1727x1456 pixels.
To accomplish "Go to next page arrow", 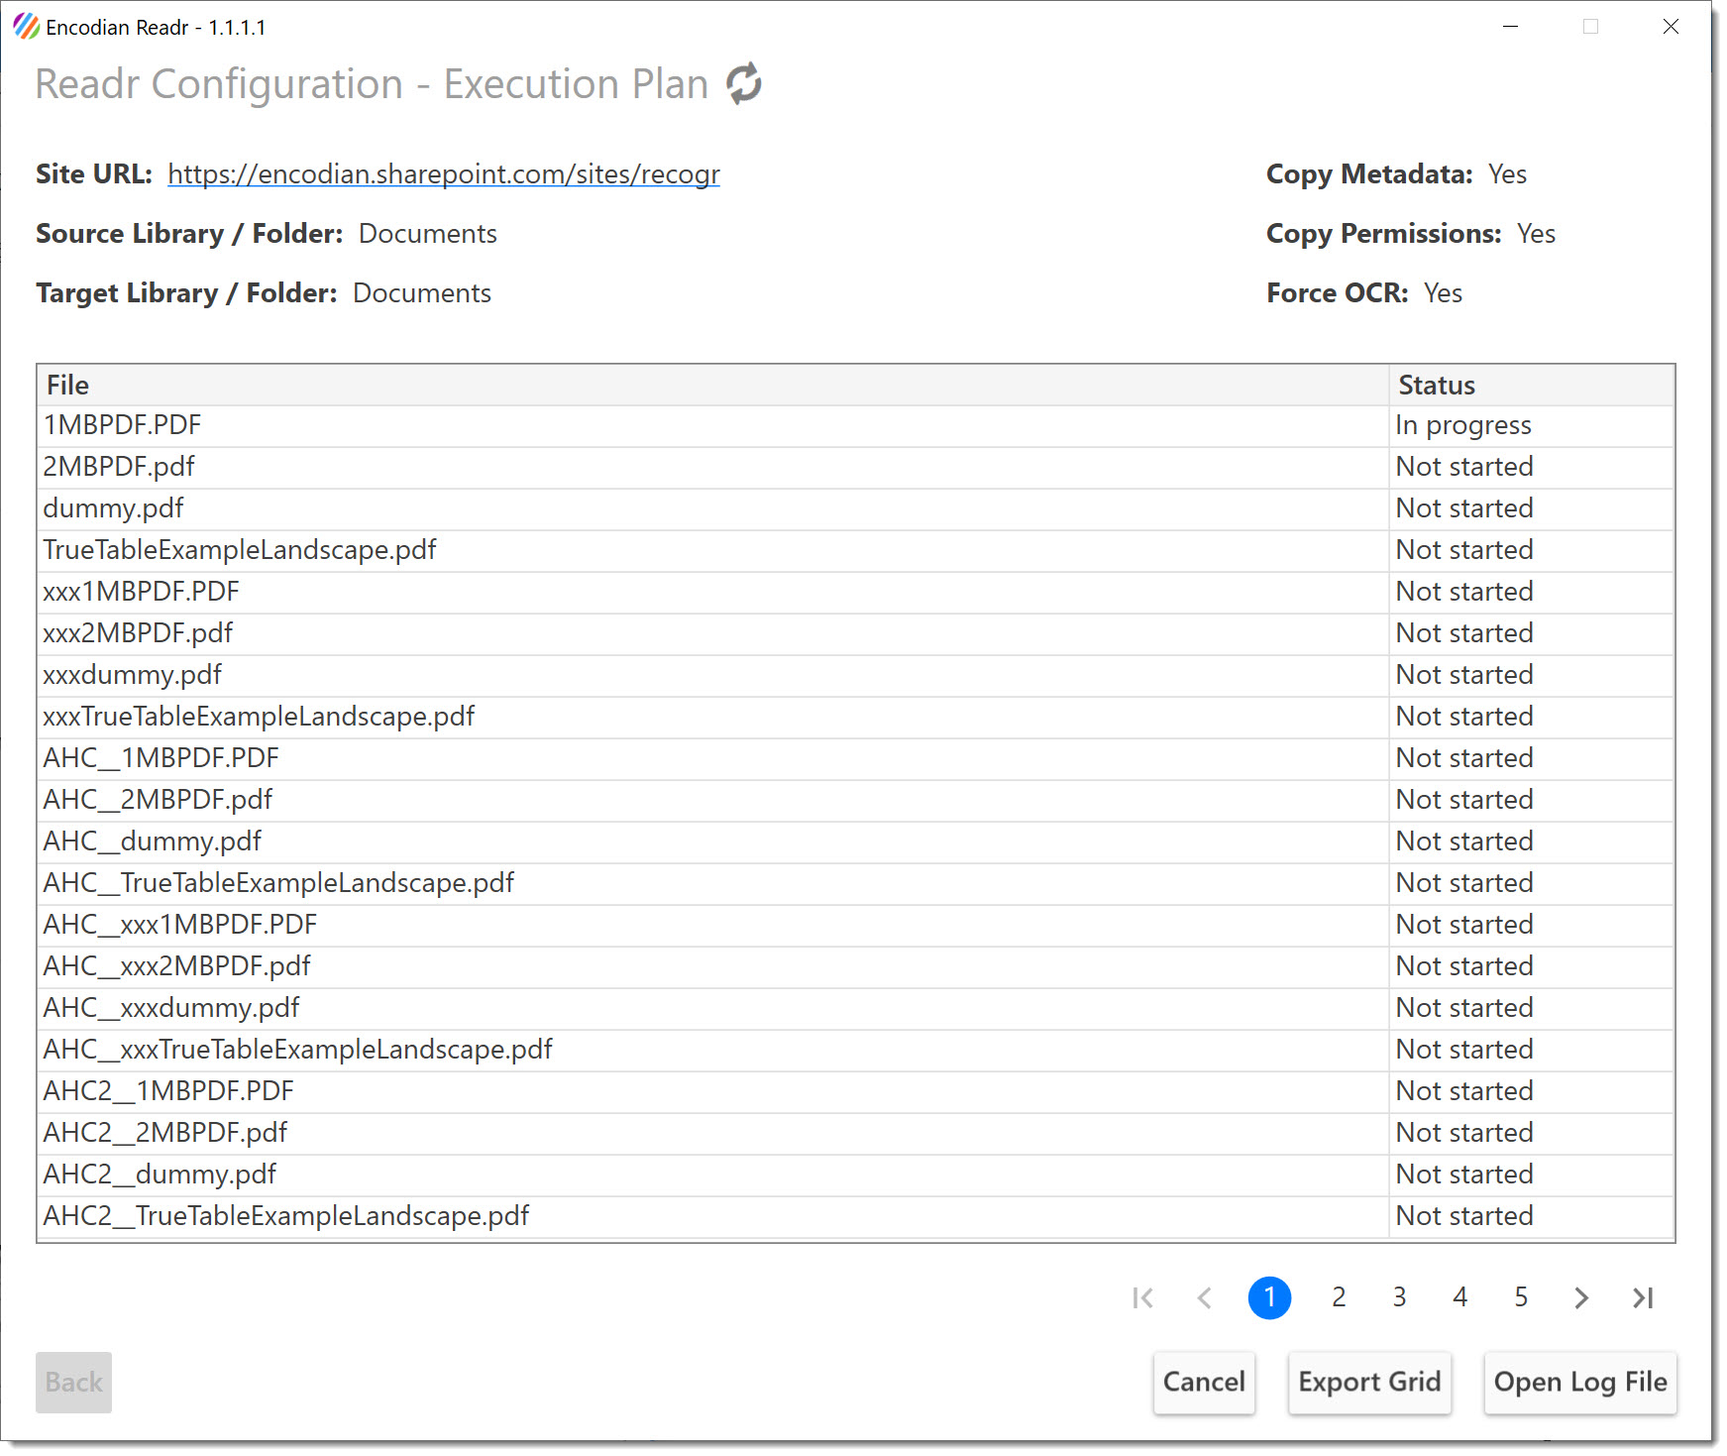I will (1581, 1297).
